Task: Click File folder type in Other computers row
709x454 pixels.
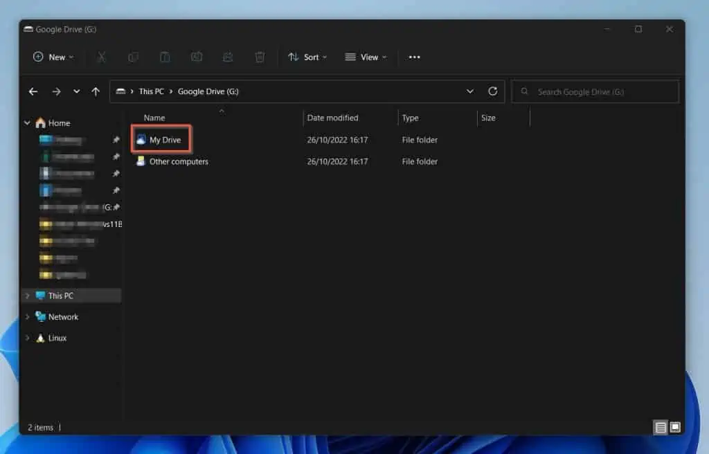Action: pos(420,161)
